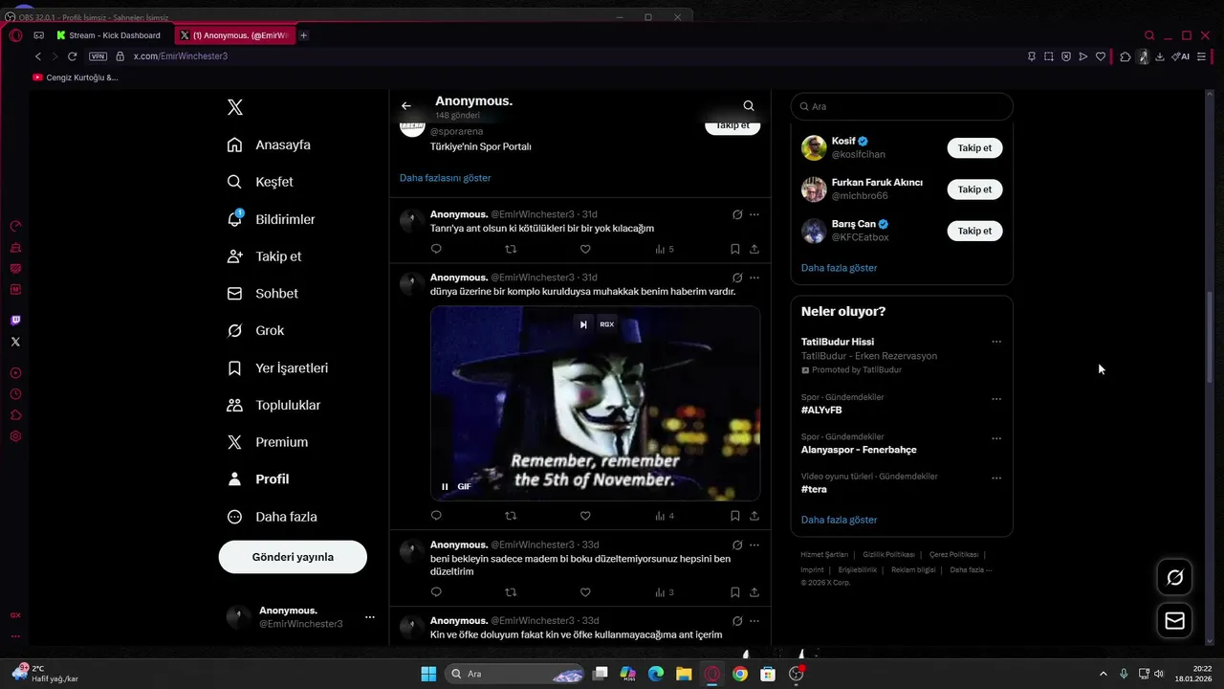Open more menu on 'beni bekleyin' post
This screenshot has width=1224, height=689.
(x=754, y=545)
